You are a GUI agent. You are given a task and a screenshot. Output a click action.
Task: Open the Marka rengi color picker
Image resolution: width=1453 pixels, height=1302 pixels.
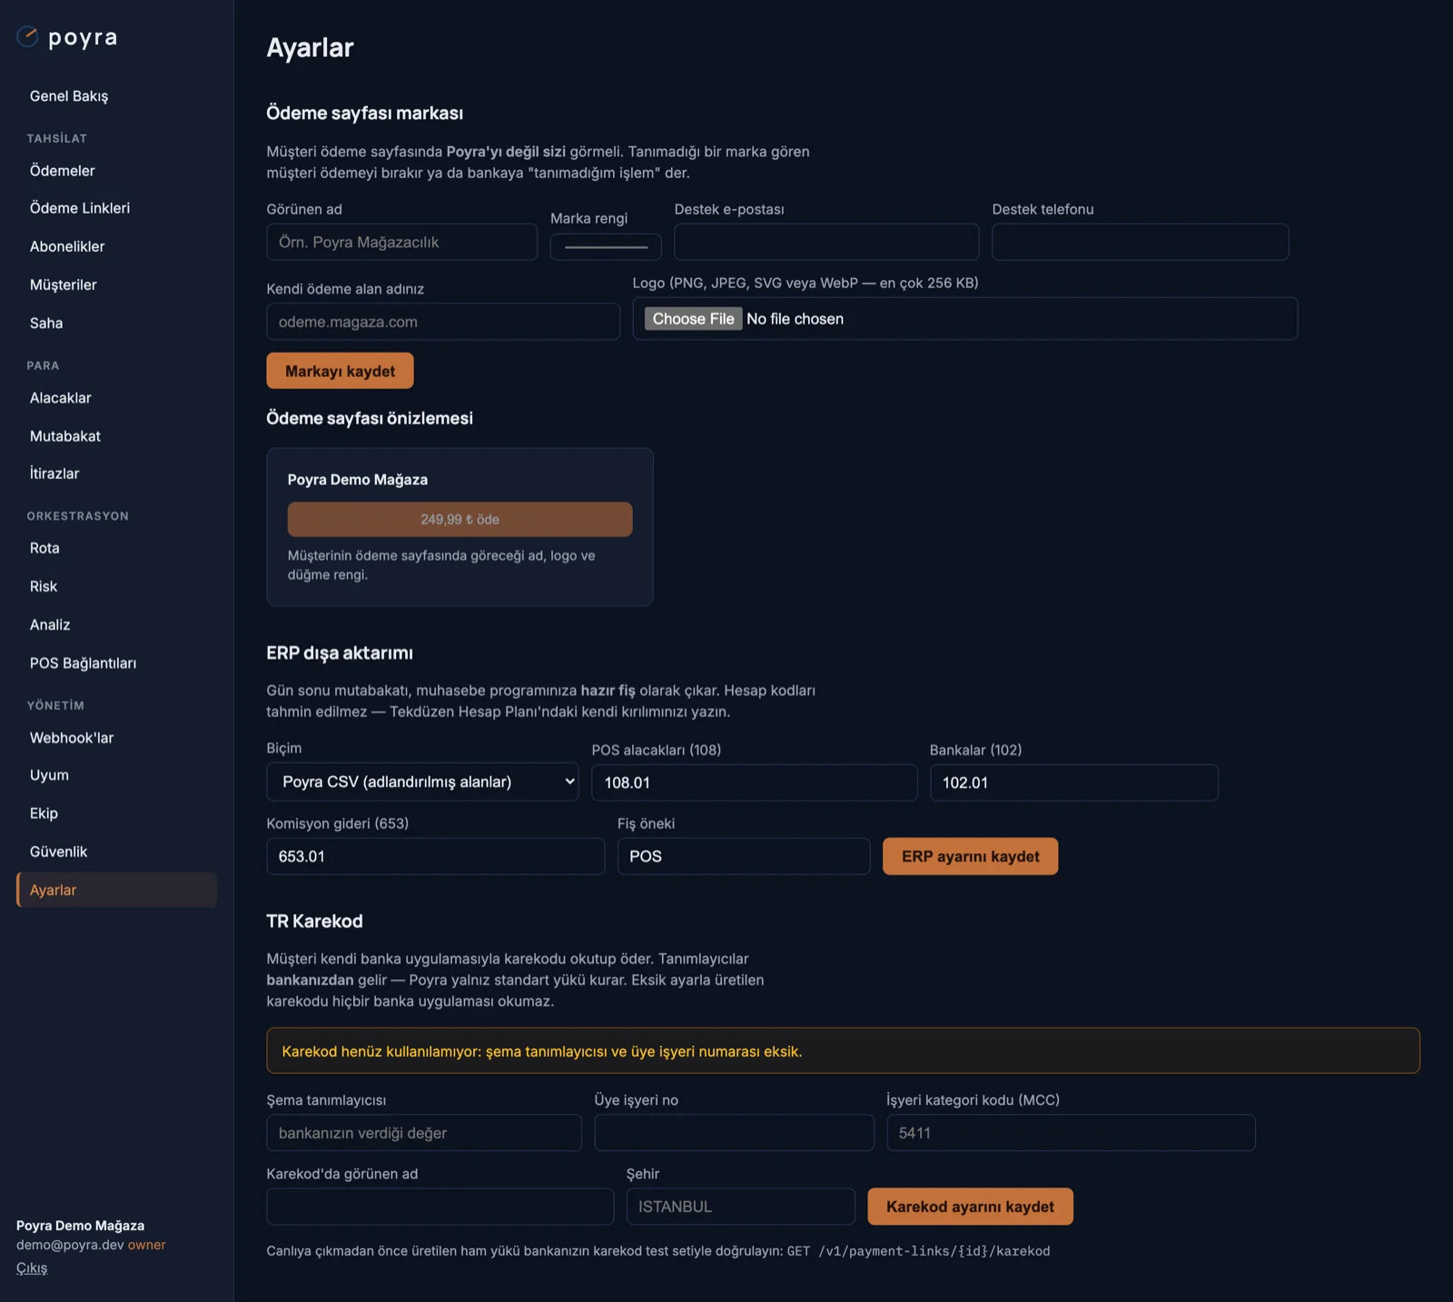(x=606, y=246)
